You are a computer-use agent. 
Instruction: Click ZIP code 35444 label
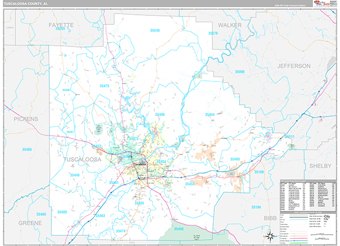(210, 115)
